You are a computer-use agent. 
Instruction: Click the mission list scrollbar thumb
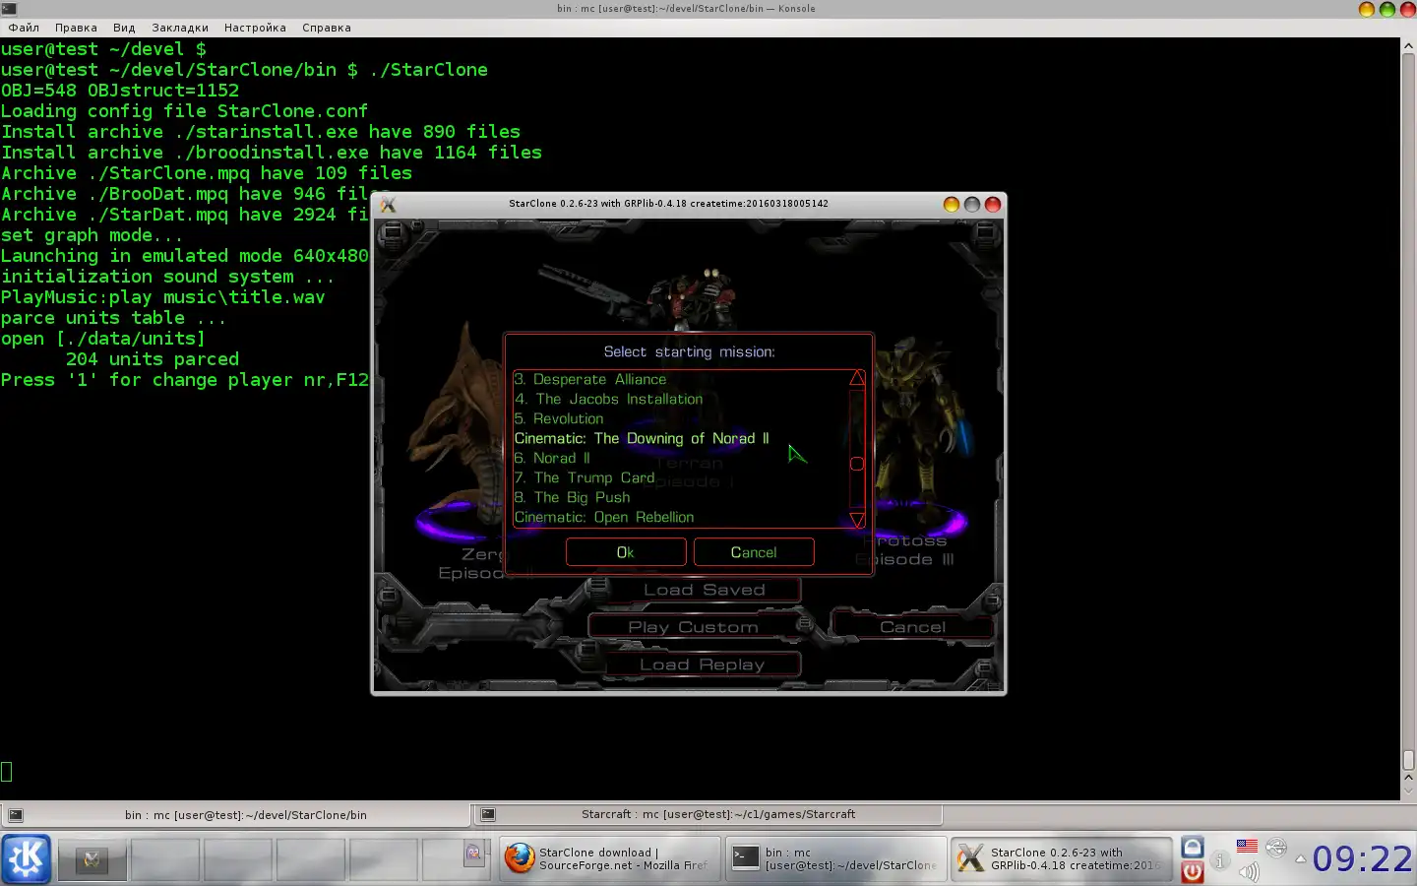pyautogui.click(x=857, y=464)
